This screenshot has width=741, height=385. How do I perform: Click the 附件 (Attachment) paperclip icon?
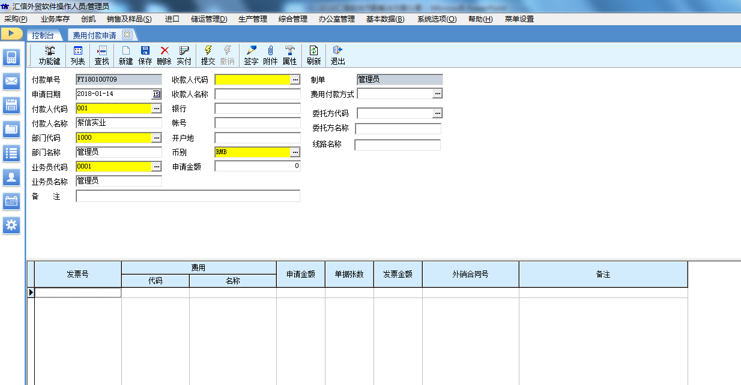click(270, 52)
